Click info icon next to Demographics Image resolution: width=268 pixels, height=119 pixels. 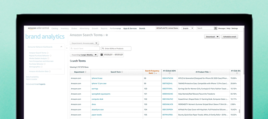tap(41, 67)
